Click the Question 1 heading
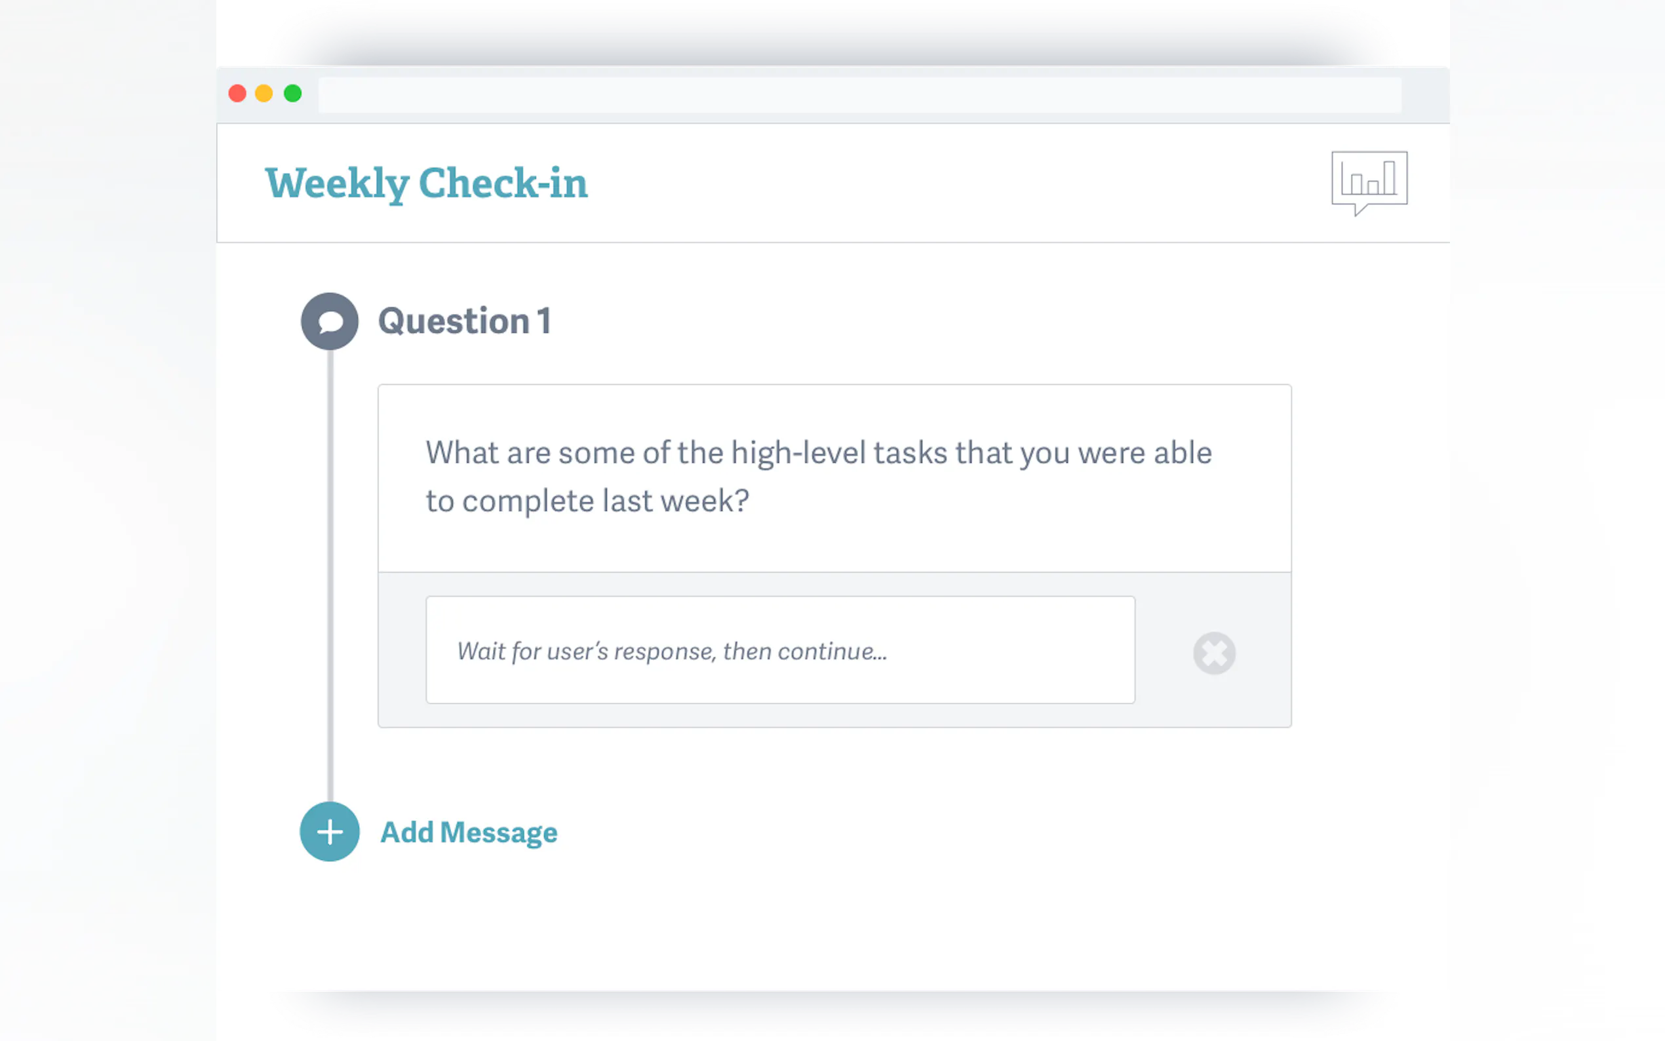The width and height of the screenshot is (1665, 1041). tap(465, 321)
